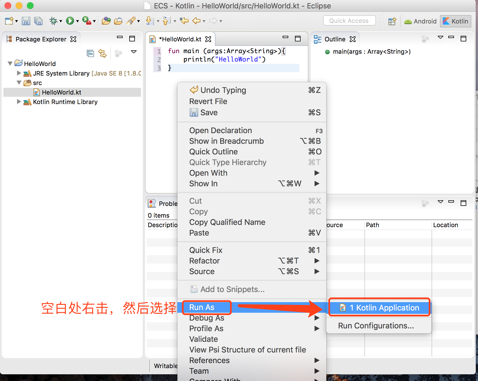Click the Back navigation arrow

(x=196, y=21)
